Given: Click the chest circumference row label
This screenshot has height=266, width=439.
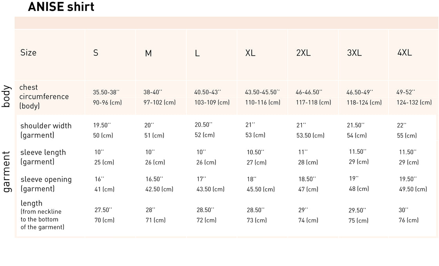Looking at the screenshot, I should (x=44, y=97).
